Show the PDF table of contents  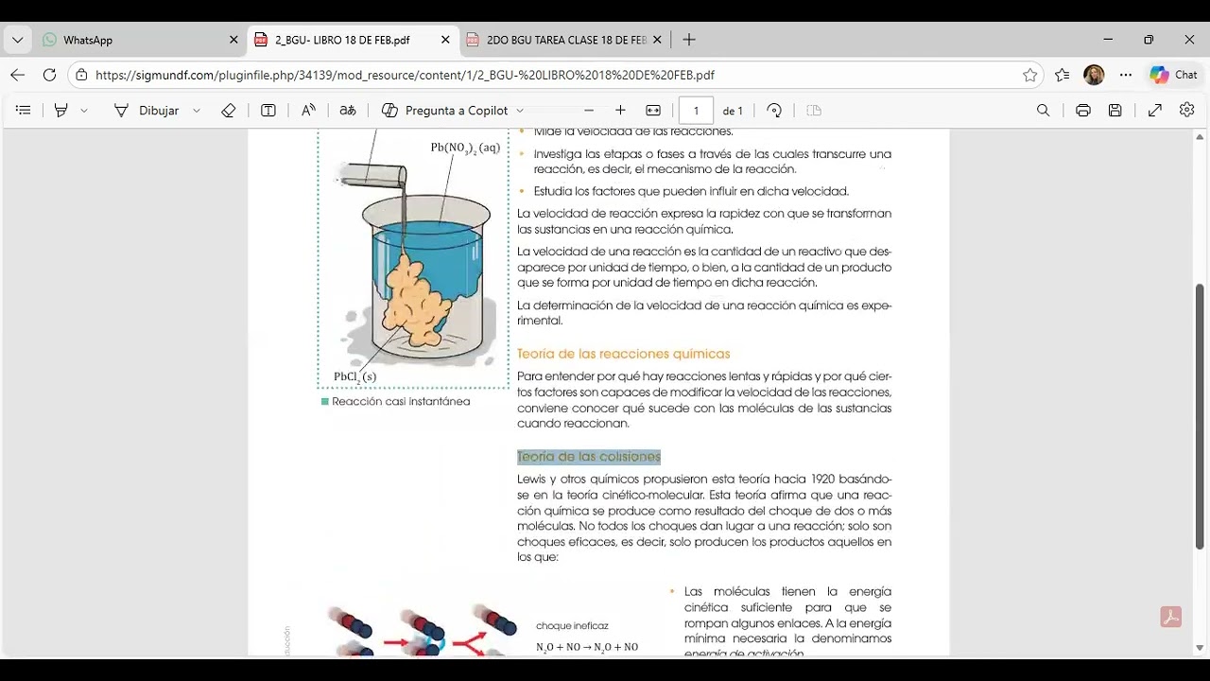tap(24, 111)
